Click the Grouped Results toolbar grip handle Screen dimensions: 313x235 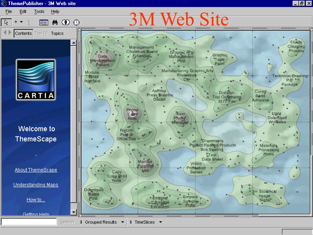(81, 222)
